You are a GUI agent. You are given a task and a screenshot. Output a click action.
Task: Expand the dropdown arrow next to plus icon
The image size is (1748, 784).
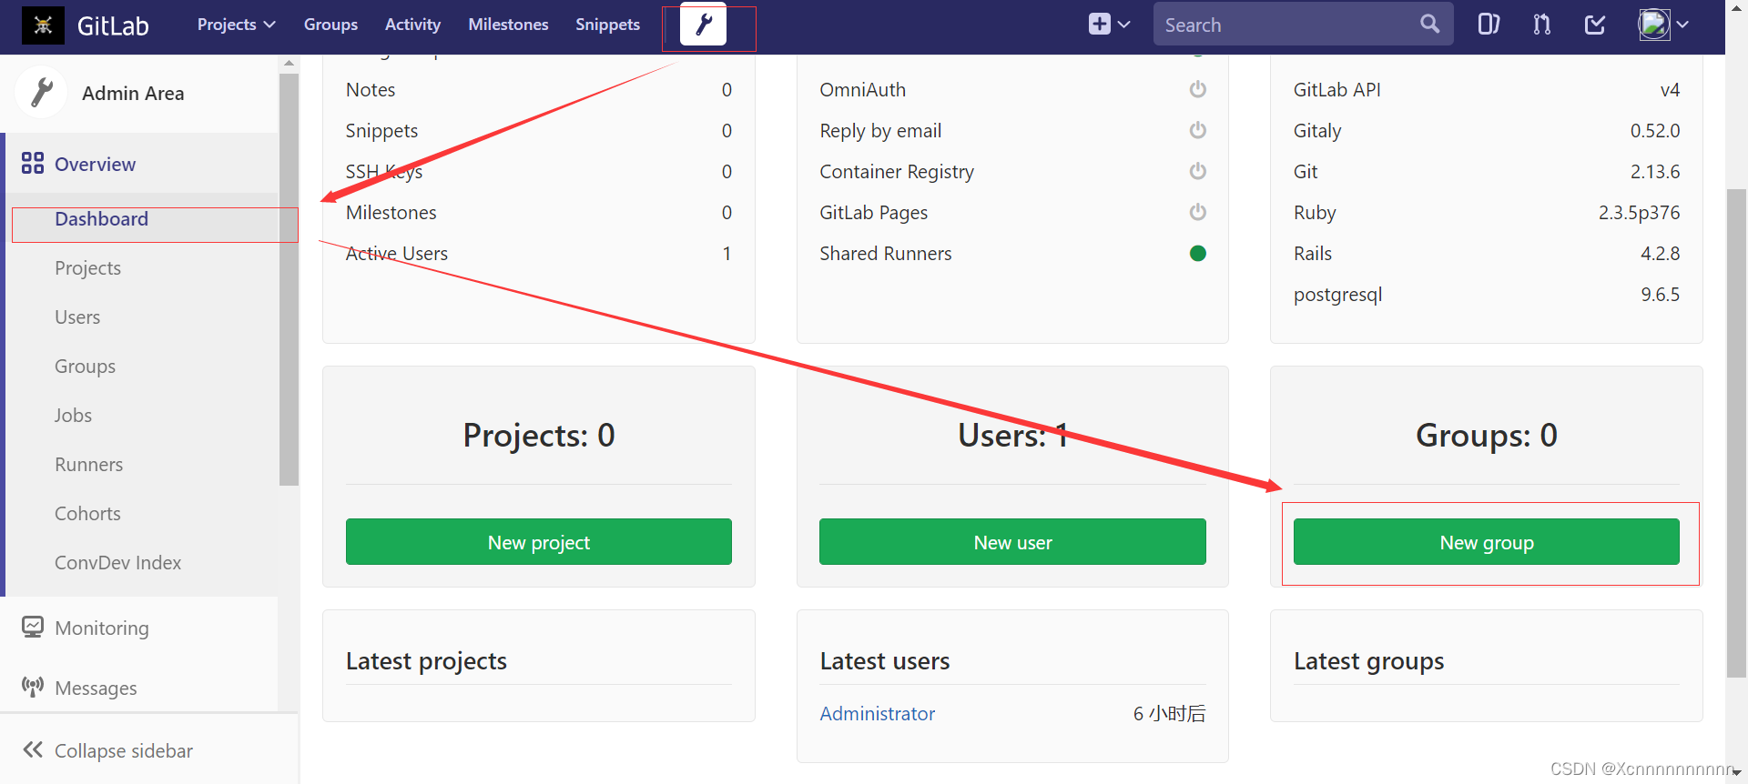[1124, 25]
